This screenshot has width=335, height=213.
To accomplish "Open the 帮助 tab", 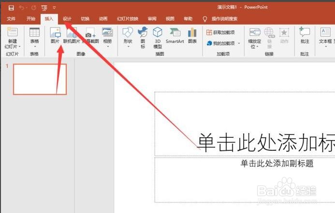I will 188,19.
